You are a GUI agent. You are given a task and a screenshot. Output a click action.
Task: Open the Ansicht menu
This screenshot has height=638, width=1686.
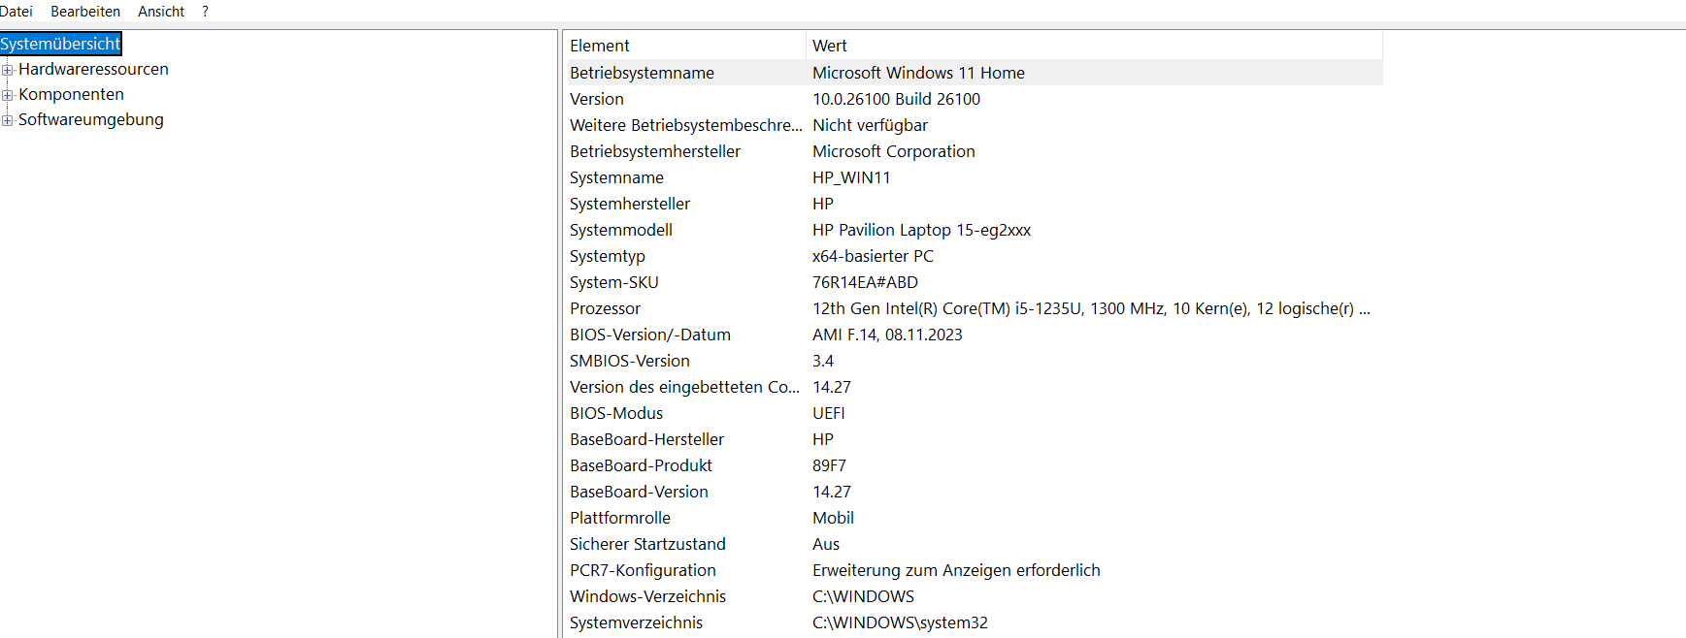point(161,12)
